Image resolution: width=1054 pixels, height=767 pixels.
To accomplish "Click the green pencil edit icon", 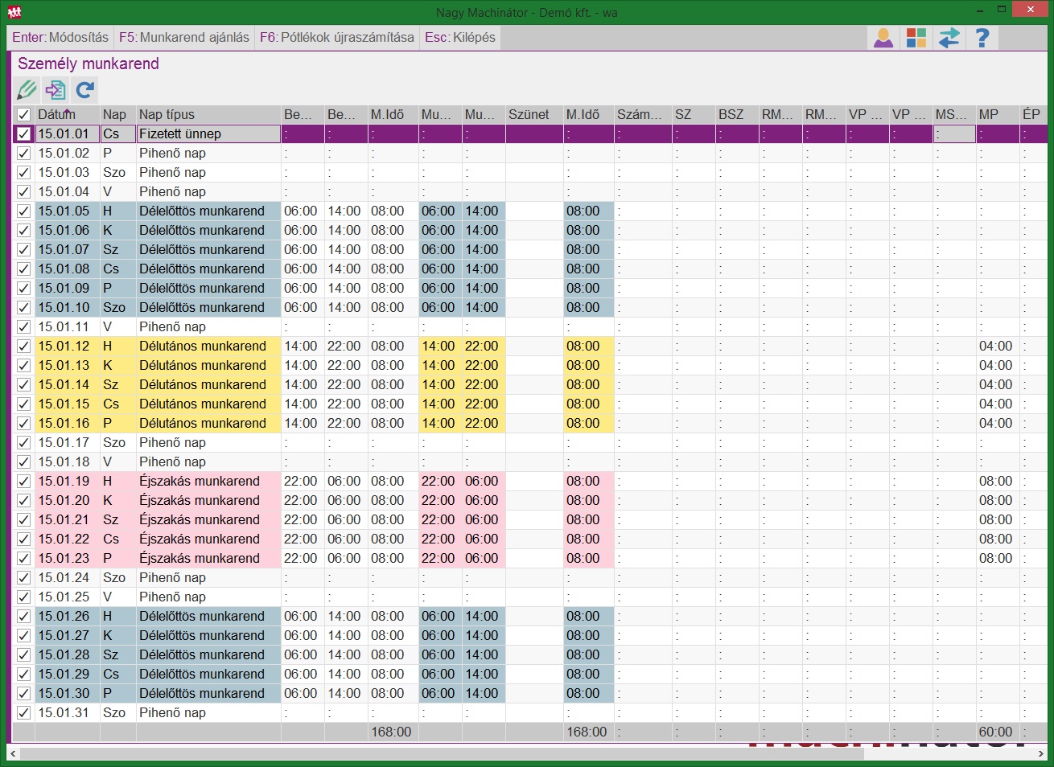I will [x=27, y=89].
